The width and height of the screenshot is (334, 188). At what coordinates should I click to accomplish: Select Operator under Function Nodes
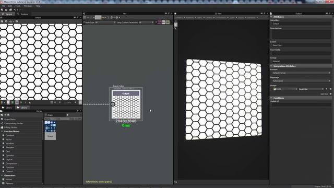tap(10, 156)
